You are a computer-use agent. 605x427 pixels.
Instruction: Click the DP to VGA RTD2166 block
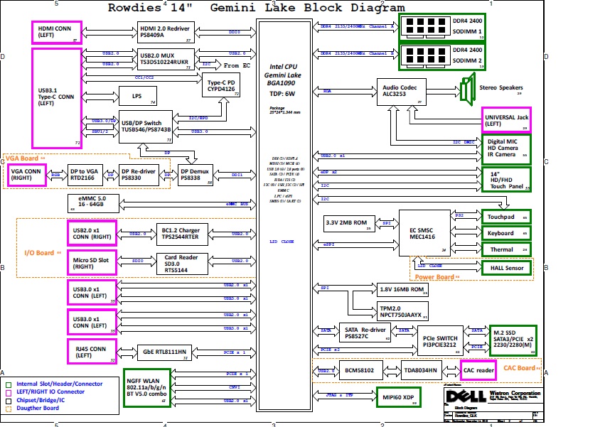coord(85,175)
